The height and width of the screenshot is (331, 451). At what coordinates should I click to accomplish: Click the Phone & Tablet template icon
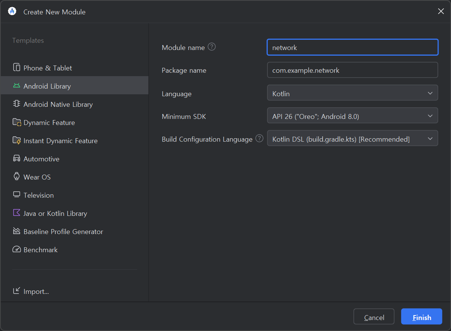click(17, 67)
